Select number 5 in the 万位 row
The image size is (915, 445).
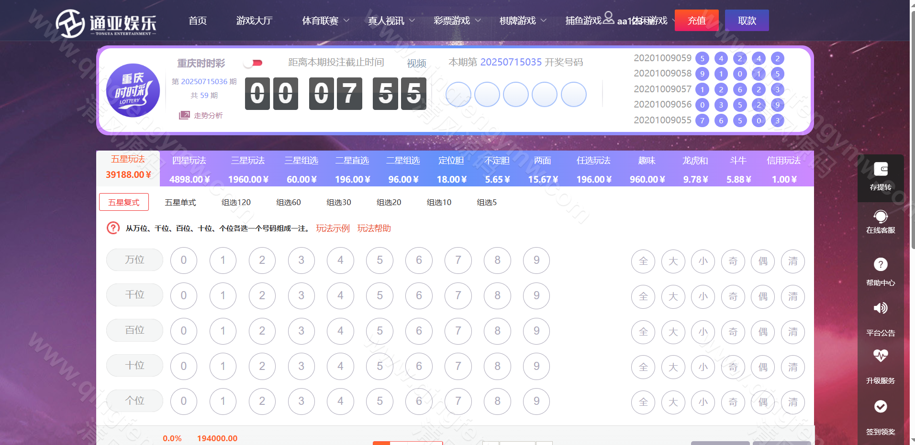coord(379,260)
